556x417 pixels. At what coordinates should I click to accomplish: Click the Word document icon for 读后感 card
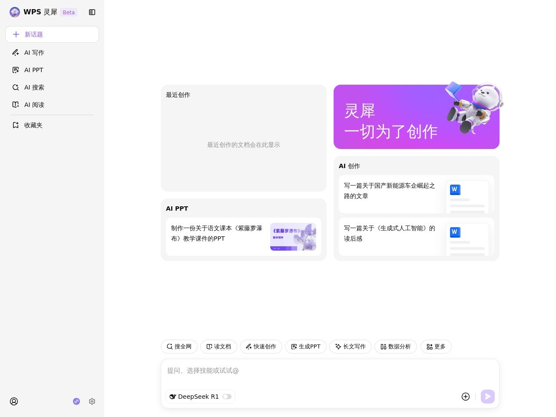(455, 232)
